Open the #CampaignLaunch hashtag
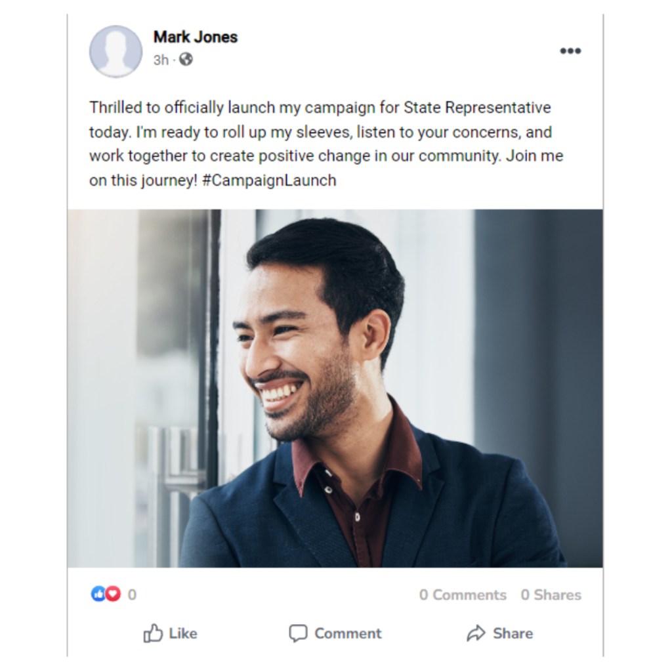 point(269,180)
